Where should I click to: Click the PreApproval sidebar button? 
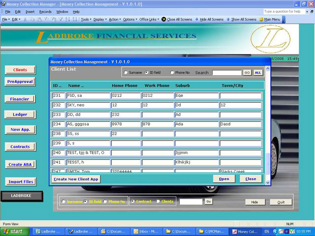pyautogui.click(x=20, y=82)
